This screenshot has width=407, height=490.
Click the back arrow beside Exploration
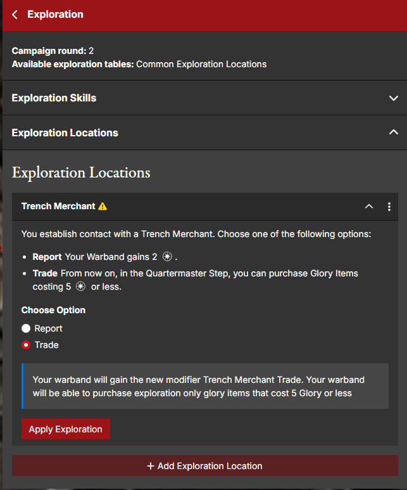click(x=15, y=14)
